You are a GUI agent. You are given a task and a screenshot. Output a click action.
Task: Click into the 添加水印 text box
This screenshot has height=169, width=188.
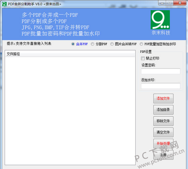161,86
